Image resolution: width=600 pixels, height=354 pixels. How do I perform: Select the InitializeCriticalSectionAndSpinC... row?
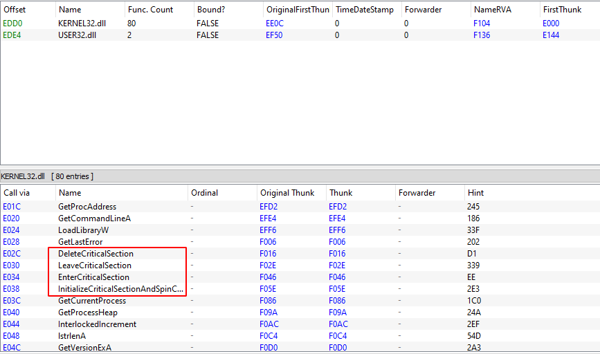point(300,289)
